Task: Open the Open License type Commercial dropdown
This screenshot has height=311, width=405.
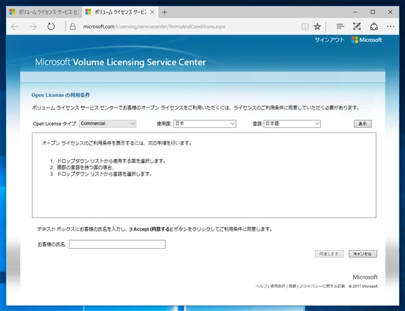Action: [108, 124]
